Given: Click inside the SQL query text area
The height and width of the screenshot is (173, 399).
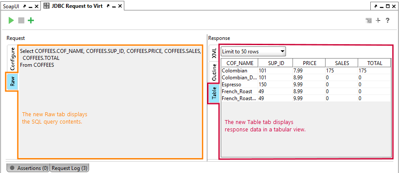Looking at the screenshot, I should [110, 101].
